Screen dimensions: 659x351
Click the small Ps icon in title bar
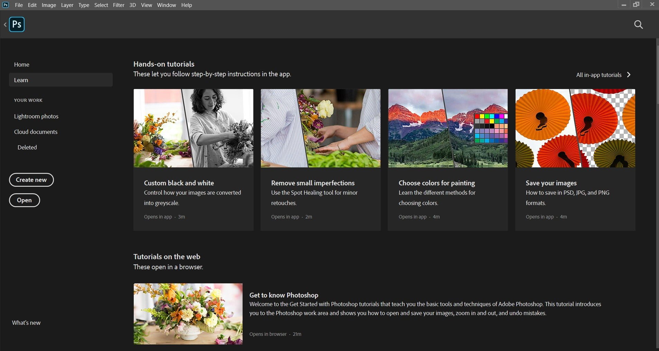click(6, 5)
